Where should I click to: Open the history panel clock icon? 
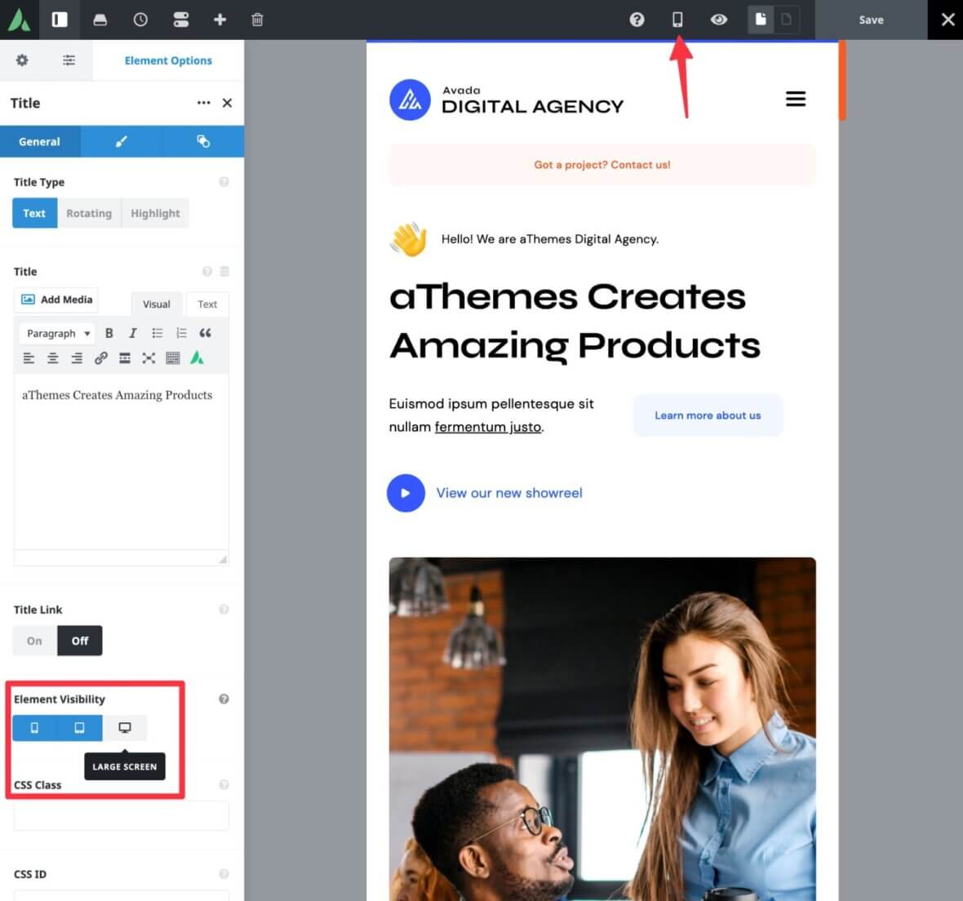140,20
